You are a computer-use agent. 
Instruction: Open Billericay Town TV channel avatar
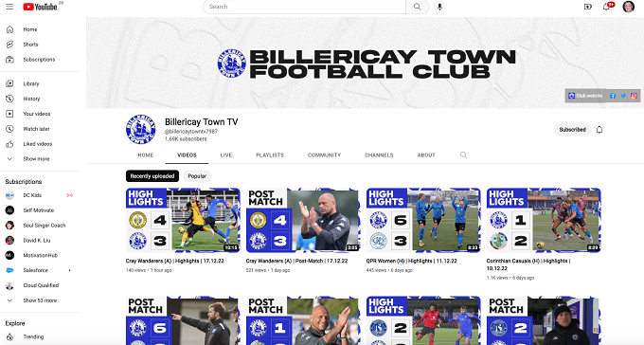140,129
